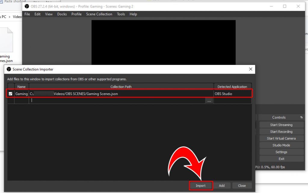This screenshot has height=193, width=308.
Task: Click the browse "..." button for the collection path
Action: pos(209,101)
